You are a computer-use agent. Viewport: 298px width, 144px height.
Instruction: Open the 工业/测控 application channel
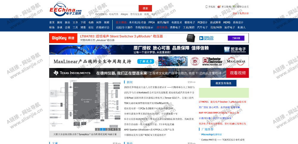coord(189,27)
